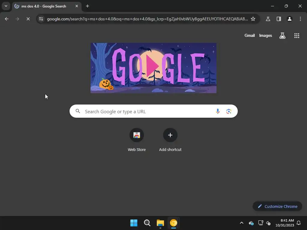The width and height of the screenshot is (307, 230).
Task: Open the profile avatar menu
Action: coord(289,19)
